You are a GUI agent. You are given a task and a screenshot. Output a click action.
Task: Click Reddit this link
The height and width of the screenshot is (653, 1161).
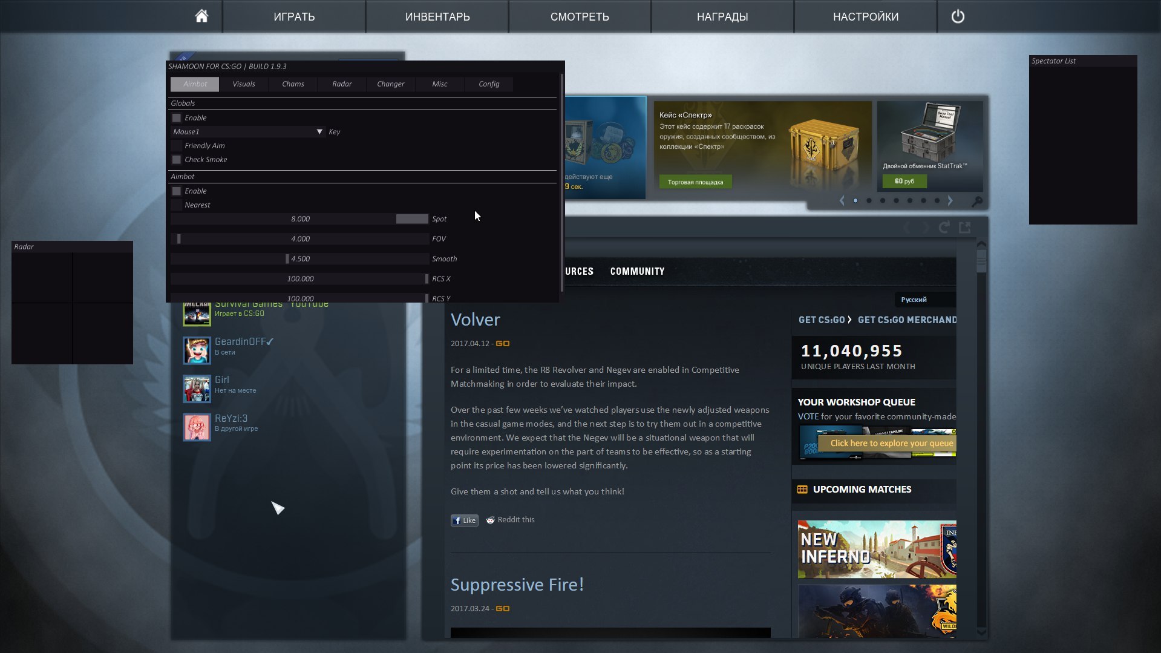[x=516, y=520]
